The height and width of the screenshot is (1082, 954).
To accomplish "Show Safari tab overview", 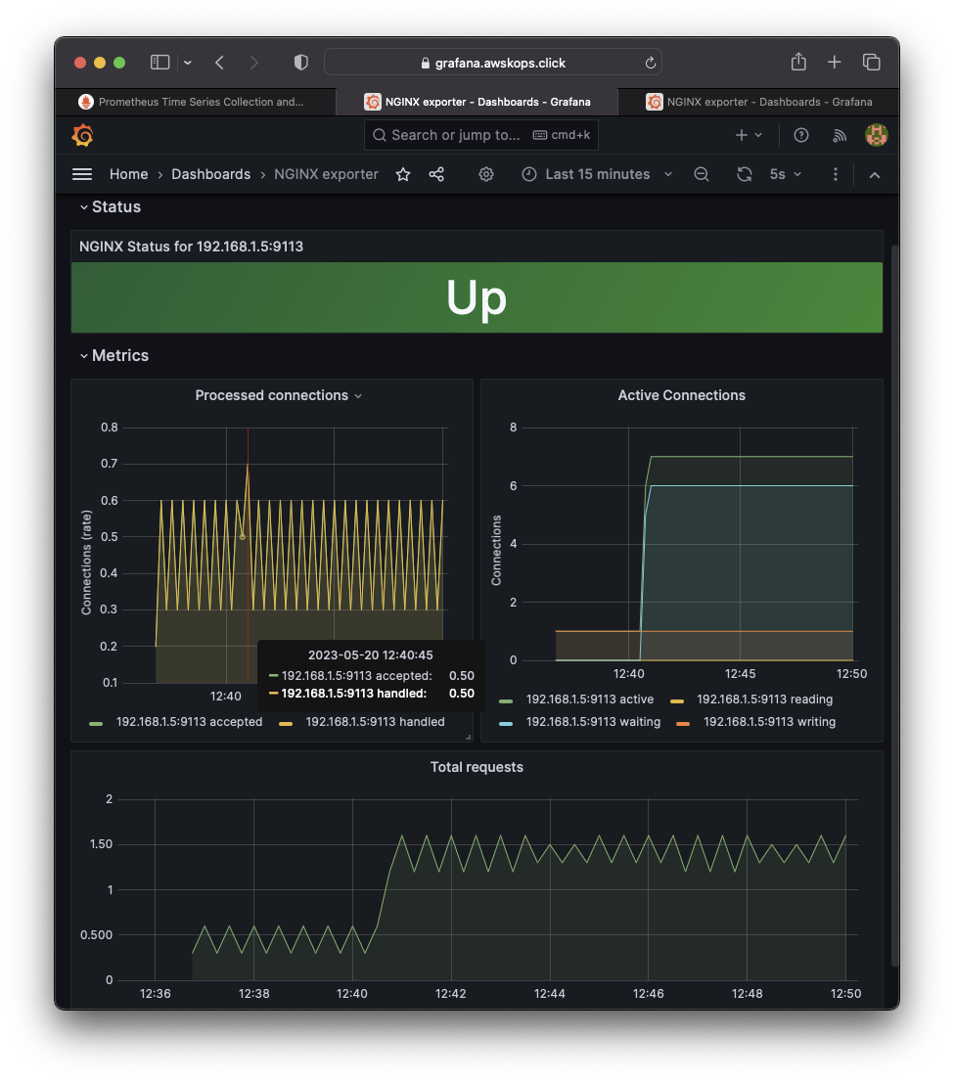I will [871, 63].
